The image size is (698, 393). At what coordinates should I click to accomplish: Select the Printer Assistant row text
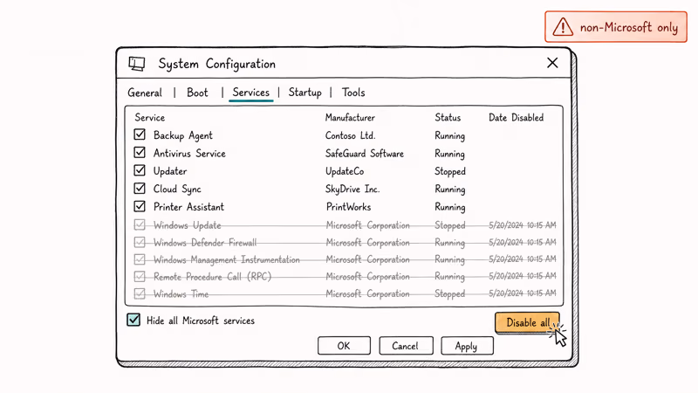pos(188,207)
